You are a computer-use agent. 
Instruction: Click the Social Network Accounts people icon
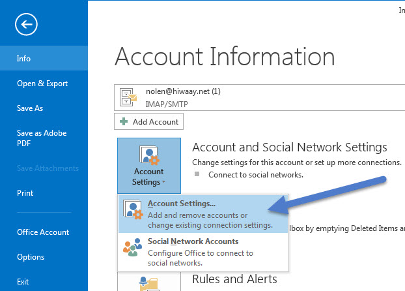point(132,247)
